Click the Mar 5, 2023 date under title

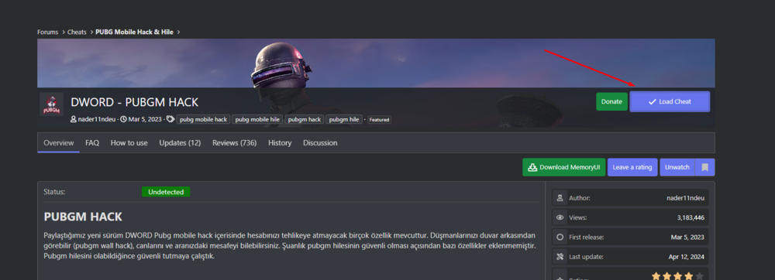pyautogui.click(x=145, y=119)
